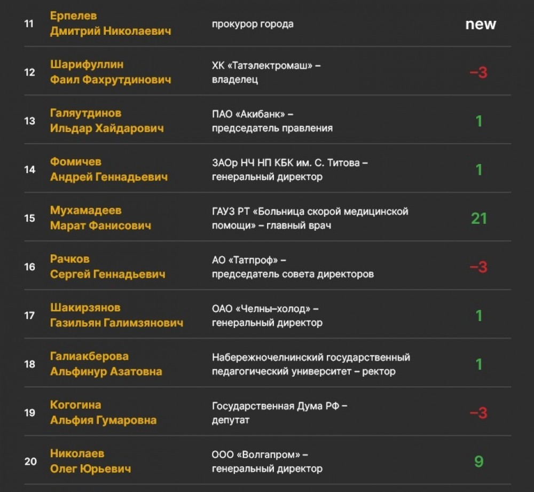Open Фомичев Андрей Геннадьевич entry
The height and width of the screenshot is (492, 534).
point(108,169)
